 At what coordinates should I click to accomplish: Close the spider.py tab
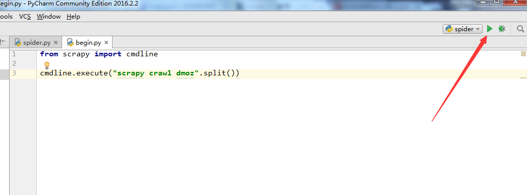point(56,43)
